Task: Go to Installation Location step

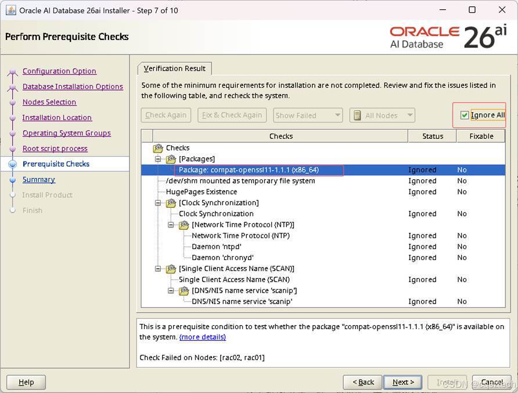Action: coord(57,118)
